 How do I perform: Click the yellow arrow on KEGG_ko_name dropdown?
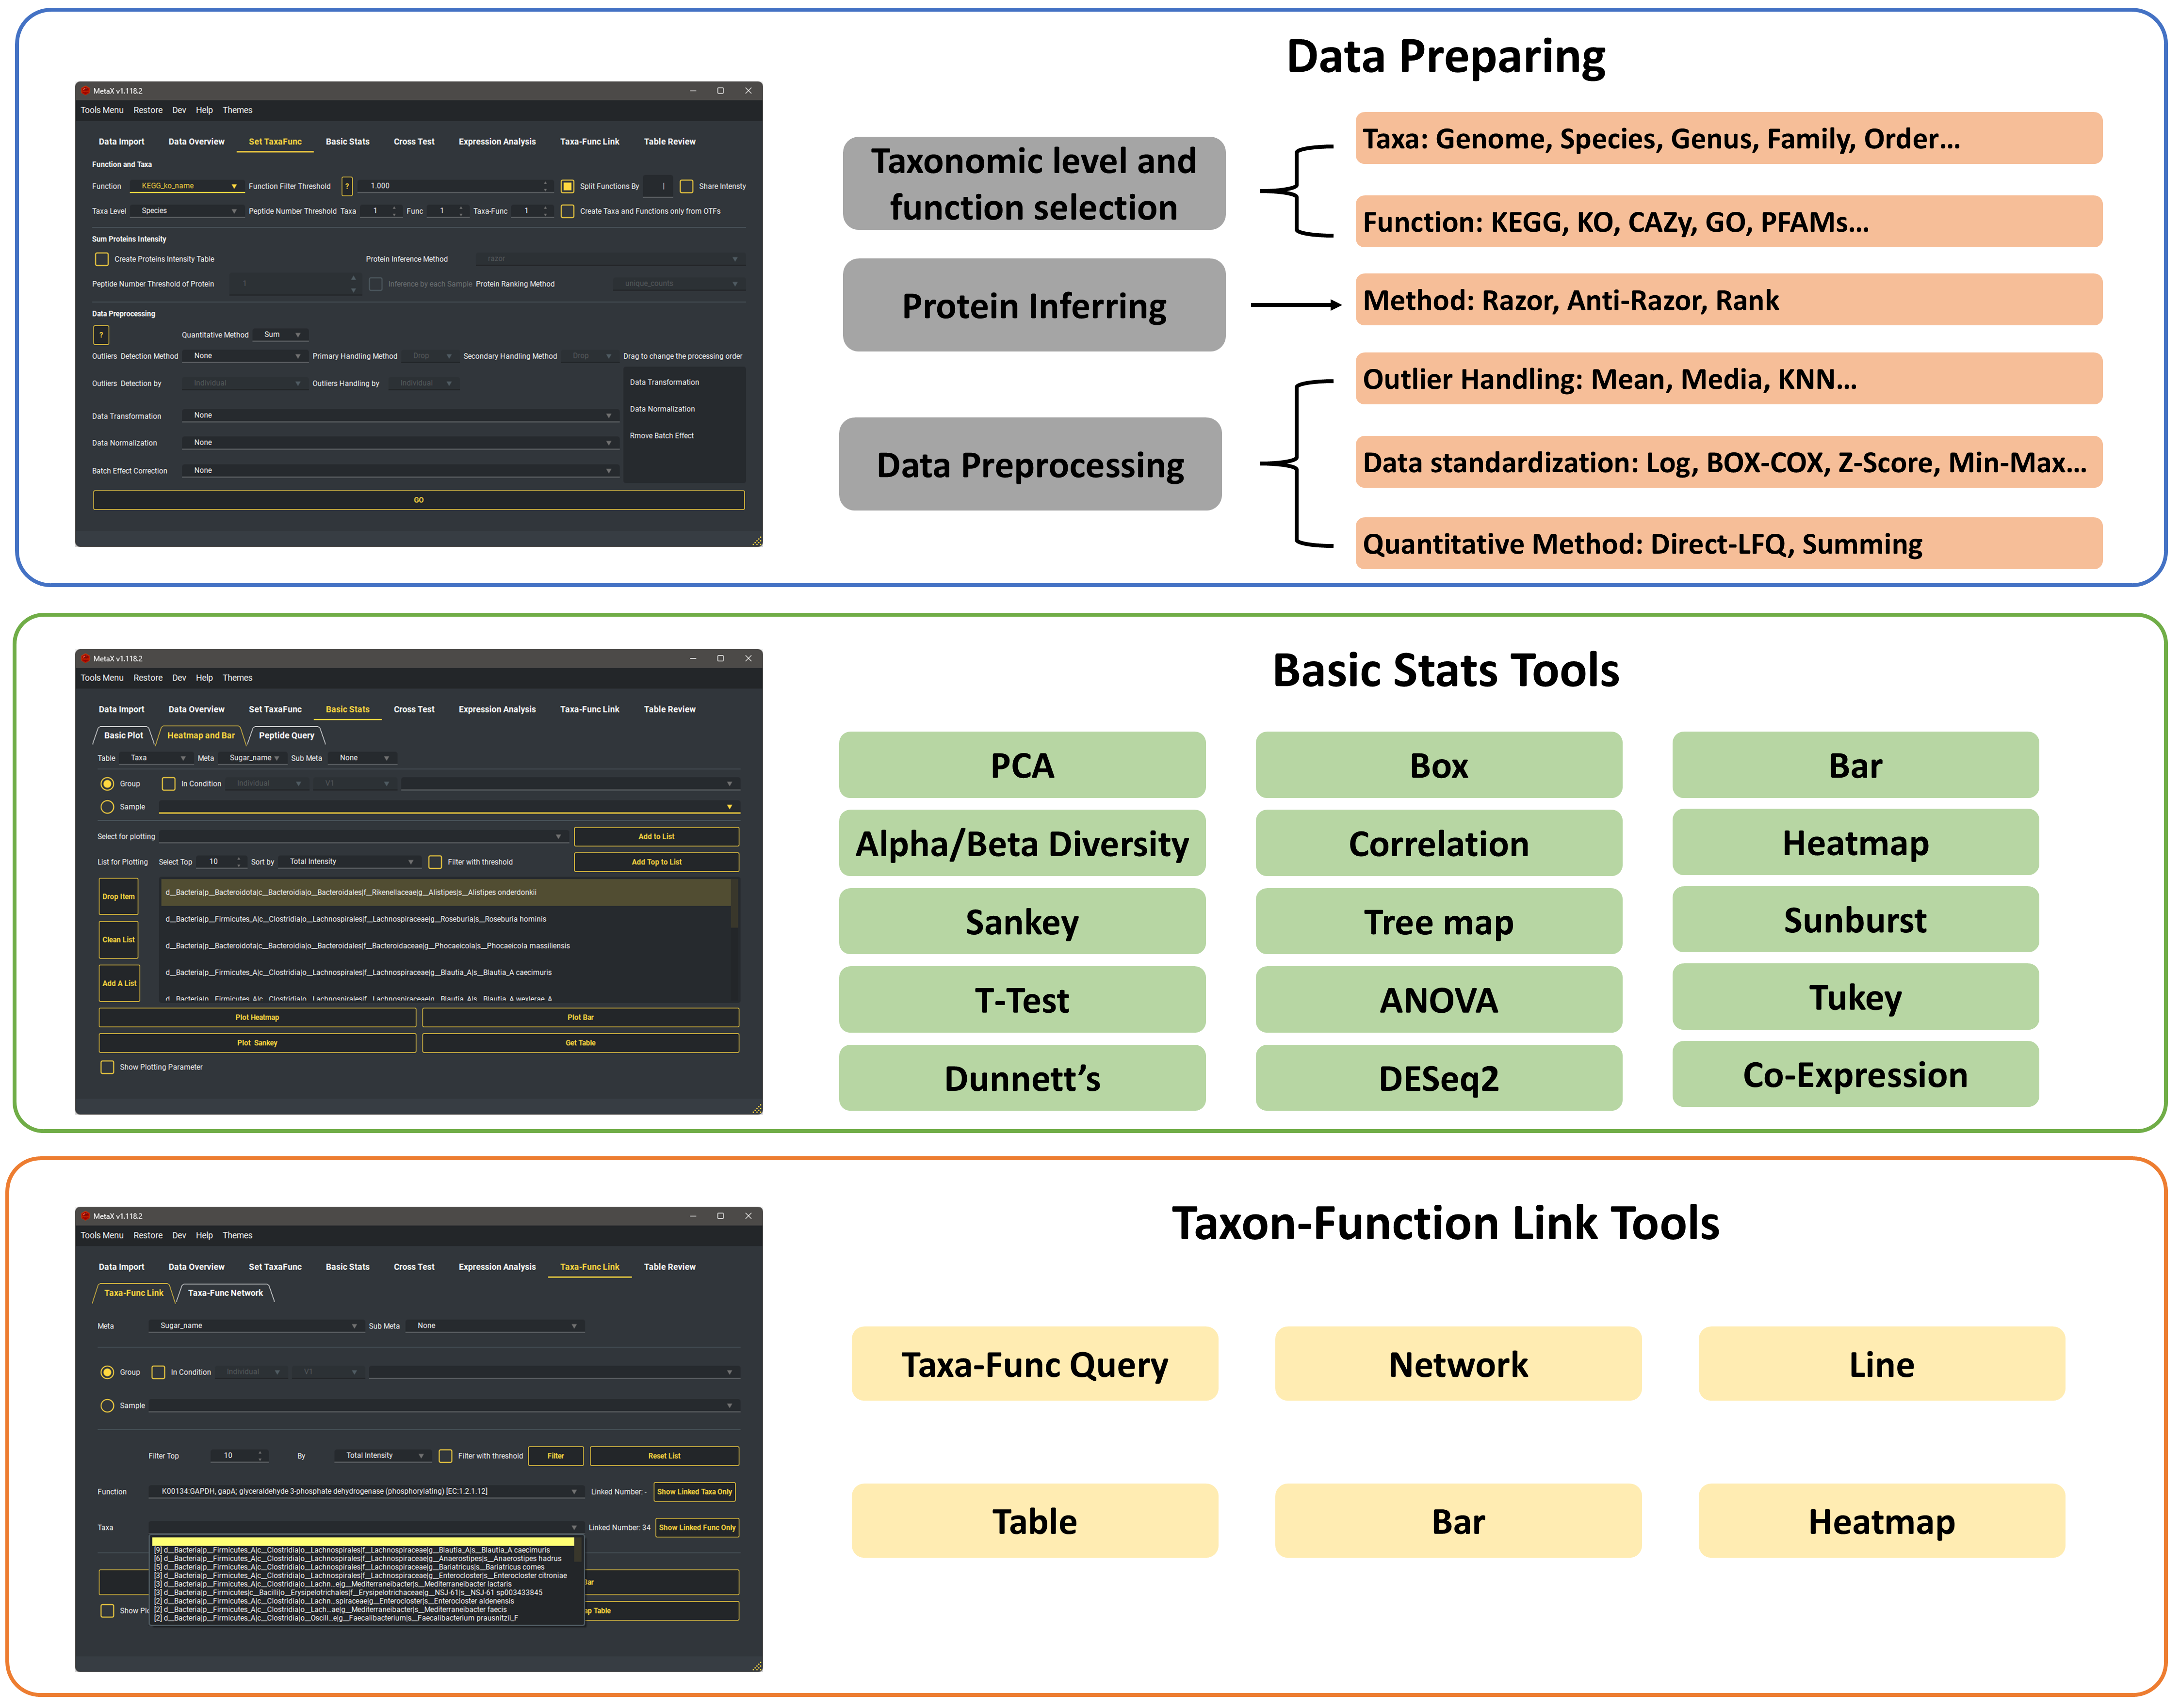(x=234, y=186)
